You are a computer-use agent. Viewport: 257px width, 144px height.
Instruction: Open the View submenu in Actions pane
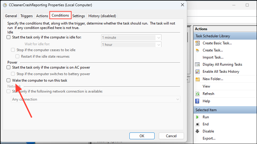coord(206,86)
